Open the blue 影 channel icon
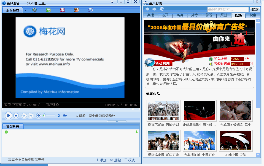 point(91,10)
